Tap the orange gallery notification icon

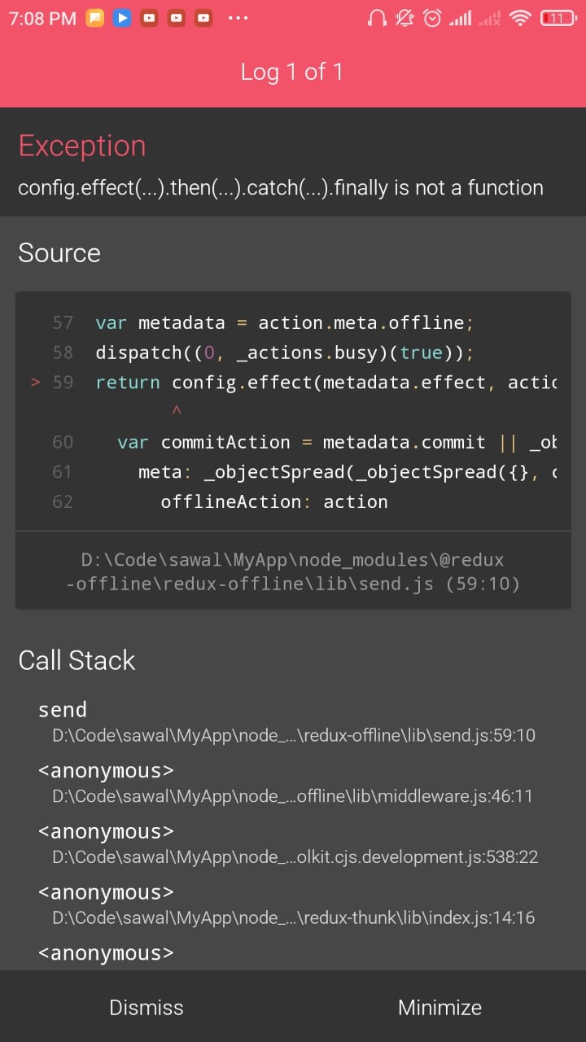tap(95, 17)
